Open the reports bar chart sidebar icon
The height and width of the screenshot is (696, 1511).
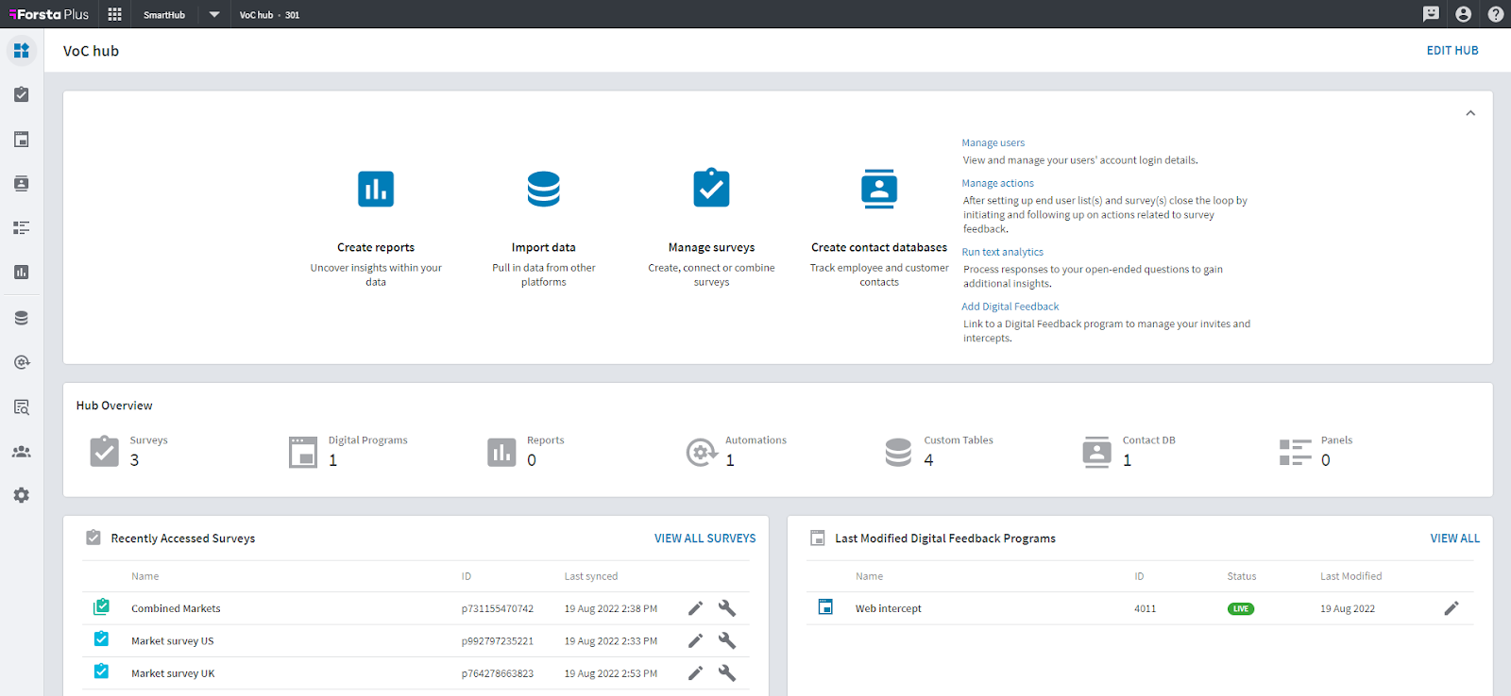pyautogui.click(x=22, y=272)
